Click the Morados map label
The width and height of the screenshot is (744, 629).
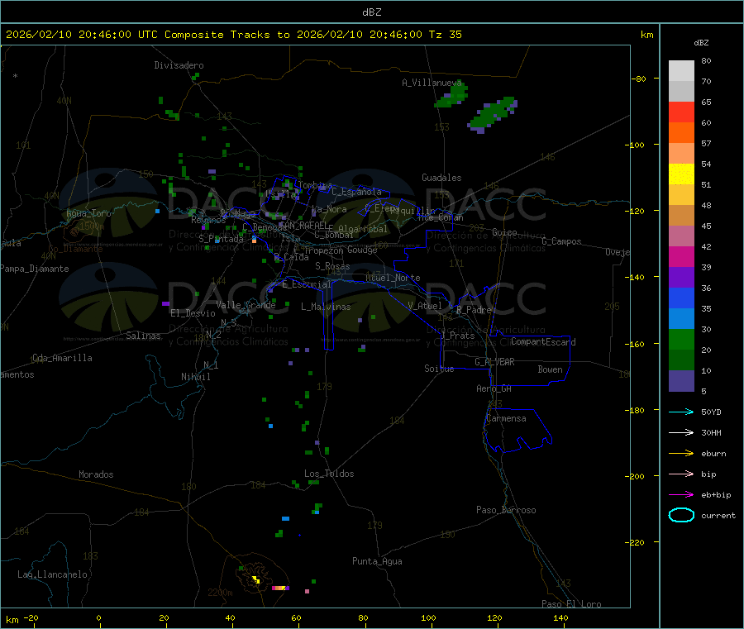pyautogui.click(x=96, y=474)
